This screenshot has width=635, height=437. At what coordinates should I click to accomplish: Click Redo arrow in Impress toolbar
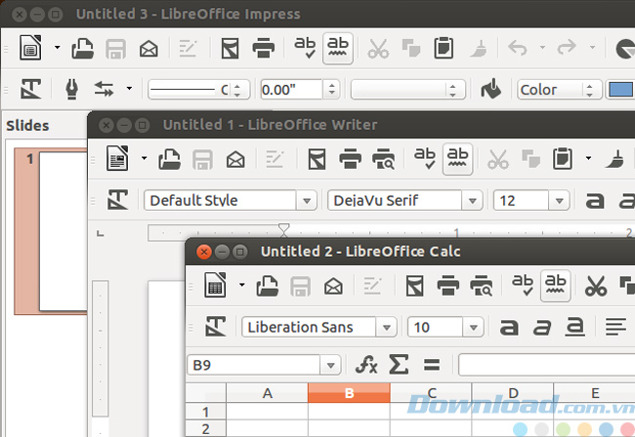click(567, 47)
